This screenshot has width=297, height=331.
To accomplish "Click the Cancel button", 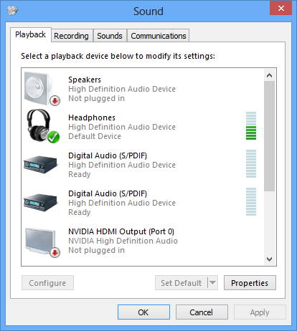I will click(x=202, y=312).
